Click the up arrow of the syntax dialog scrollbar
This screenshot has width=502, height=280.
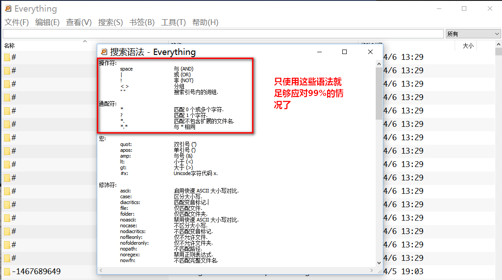(x=379, y=64)
